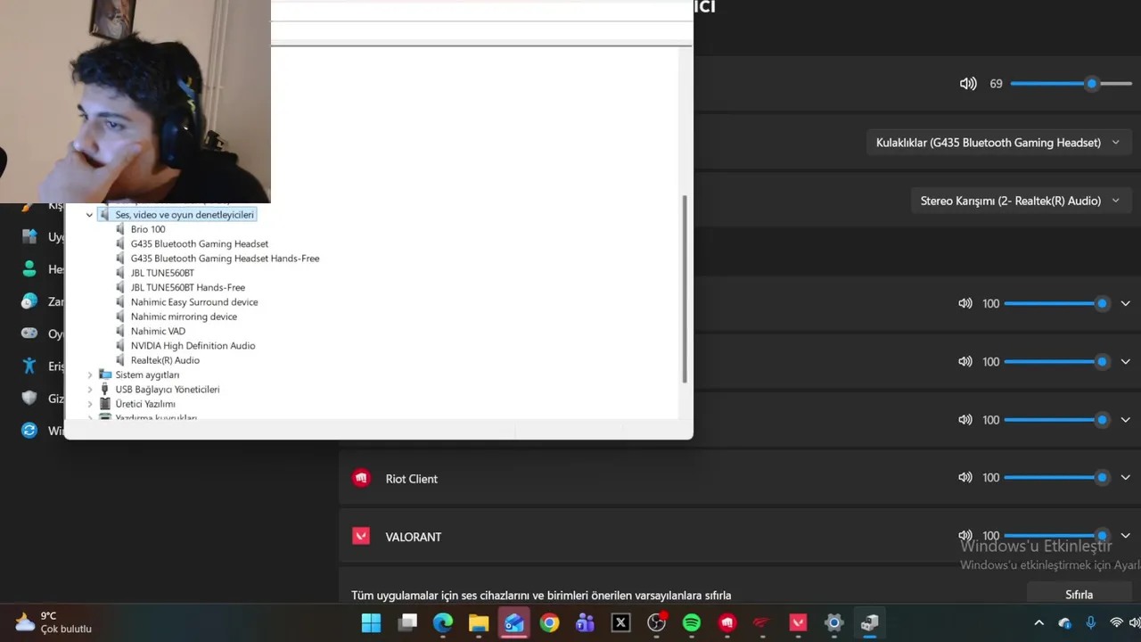Viewport: 1141px width, 642px height.
Task: Open Microsoft Edge from the taskbar
Action: point(443,622)
